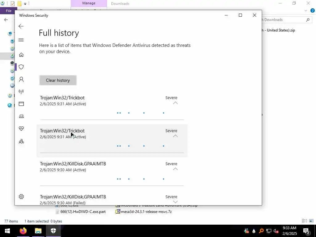Open File Explorer help icon
The width and height of the screenshot is (316, 237).
[313, 11]
